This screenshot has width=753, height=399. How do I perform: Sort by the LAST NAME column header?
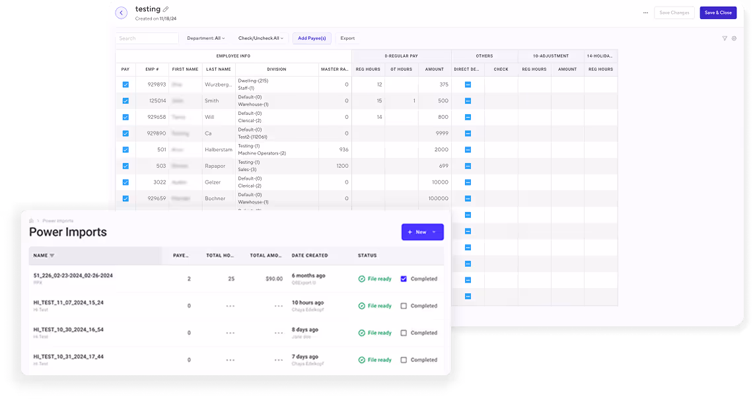pos(219,69)
